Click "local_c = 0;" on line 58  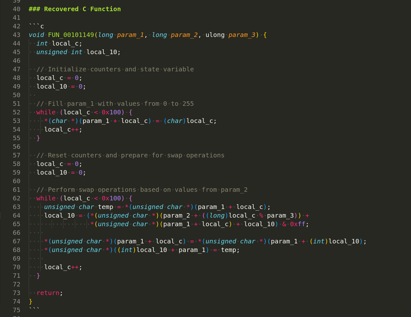click(59, 164)
